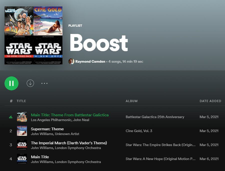Click the 4 songs, 14 min 19 sec info

tap(126, 62)
